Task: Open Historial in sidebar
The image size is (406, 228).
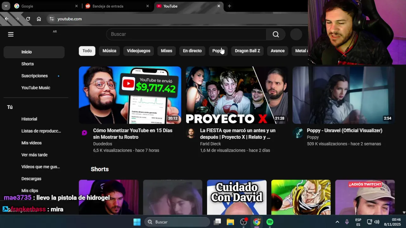Action: [x=34, y=119]
